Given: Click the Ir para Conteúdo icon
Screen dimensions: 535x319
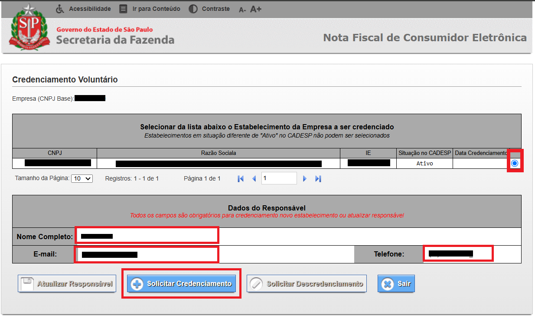Looking at the screenshot, I should click(x=124, y=9).
